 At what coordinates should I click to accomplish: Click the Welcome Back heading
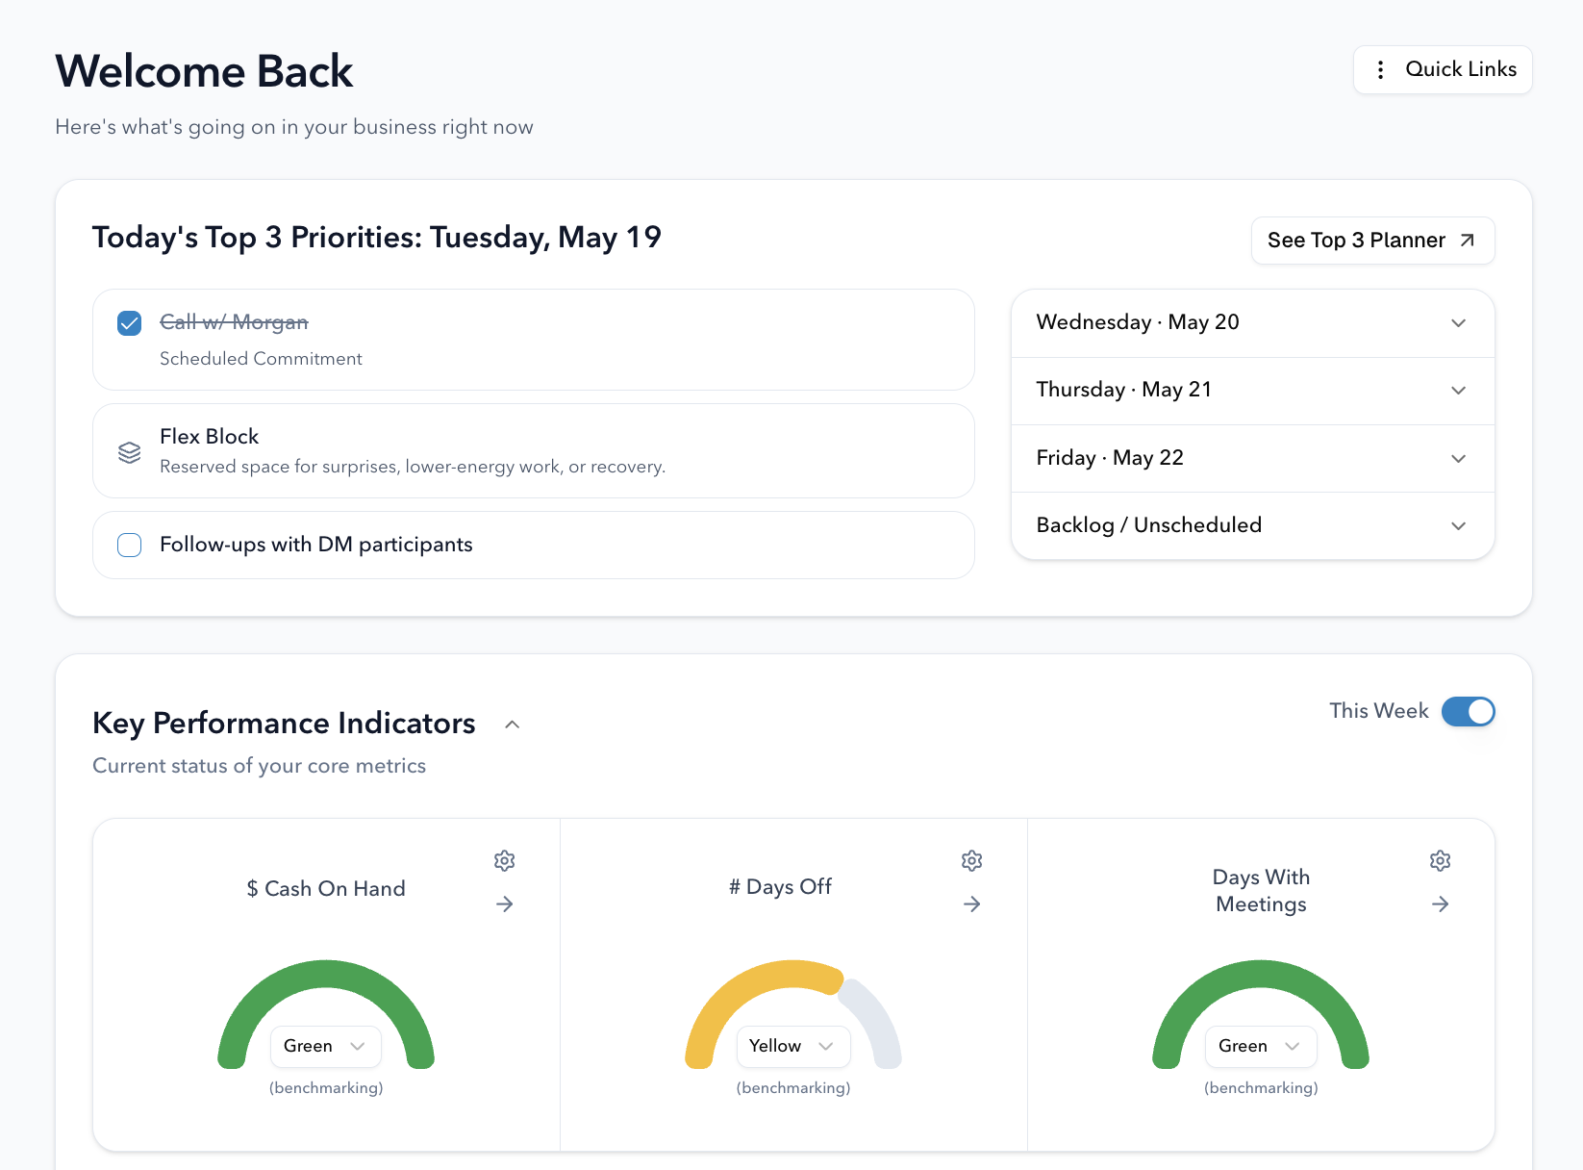204,71
